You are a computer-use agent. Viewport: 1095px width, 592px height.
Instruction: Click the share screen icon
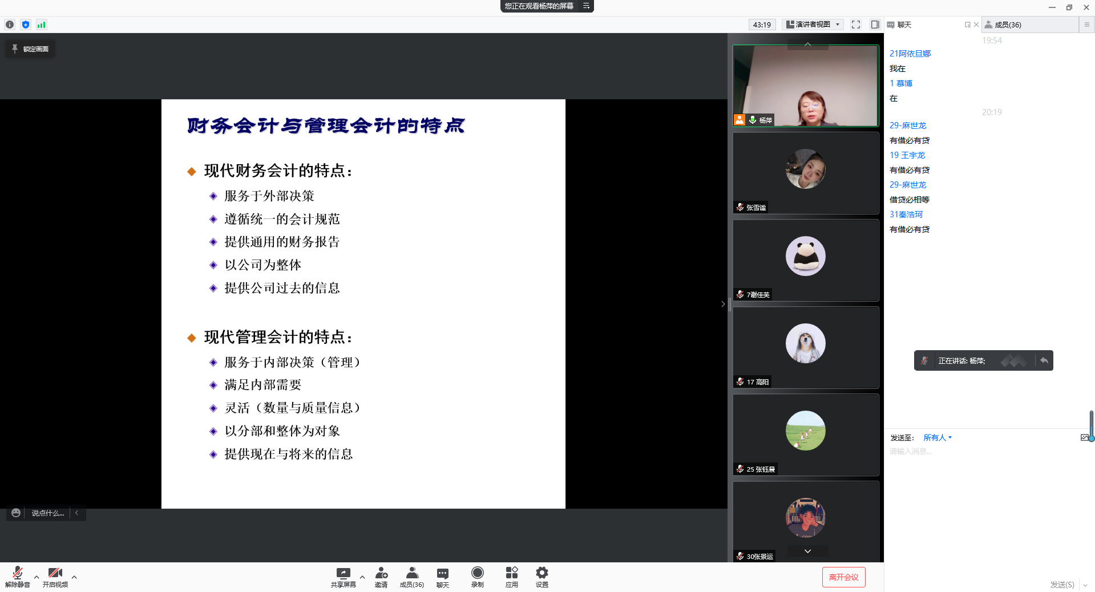click(x=343, y=574)
